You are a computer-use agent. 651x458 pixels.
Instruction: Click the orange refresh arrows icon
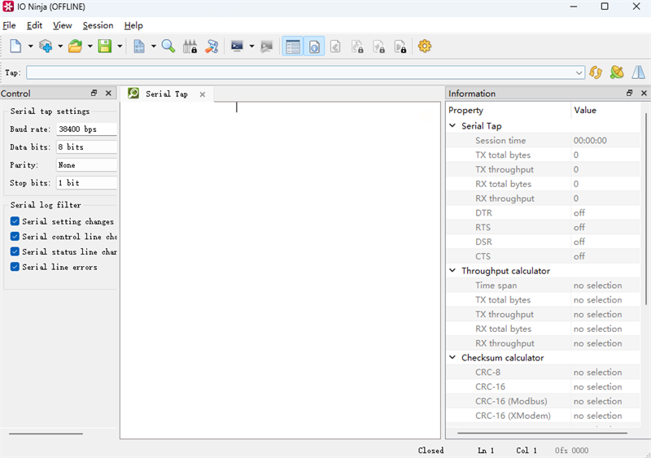[x=596, y=72]
